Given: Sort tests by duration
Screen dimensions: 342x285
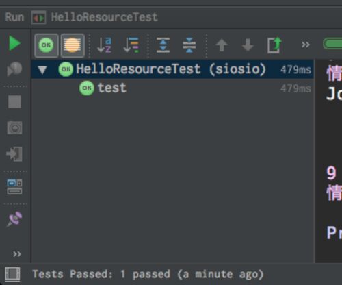Looking at the screenshot, I should [x=131, y=45].
